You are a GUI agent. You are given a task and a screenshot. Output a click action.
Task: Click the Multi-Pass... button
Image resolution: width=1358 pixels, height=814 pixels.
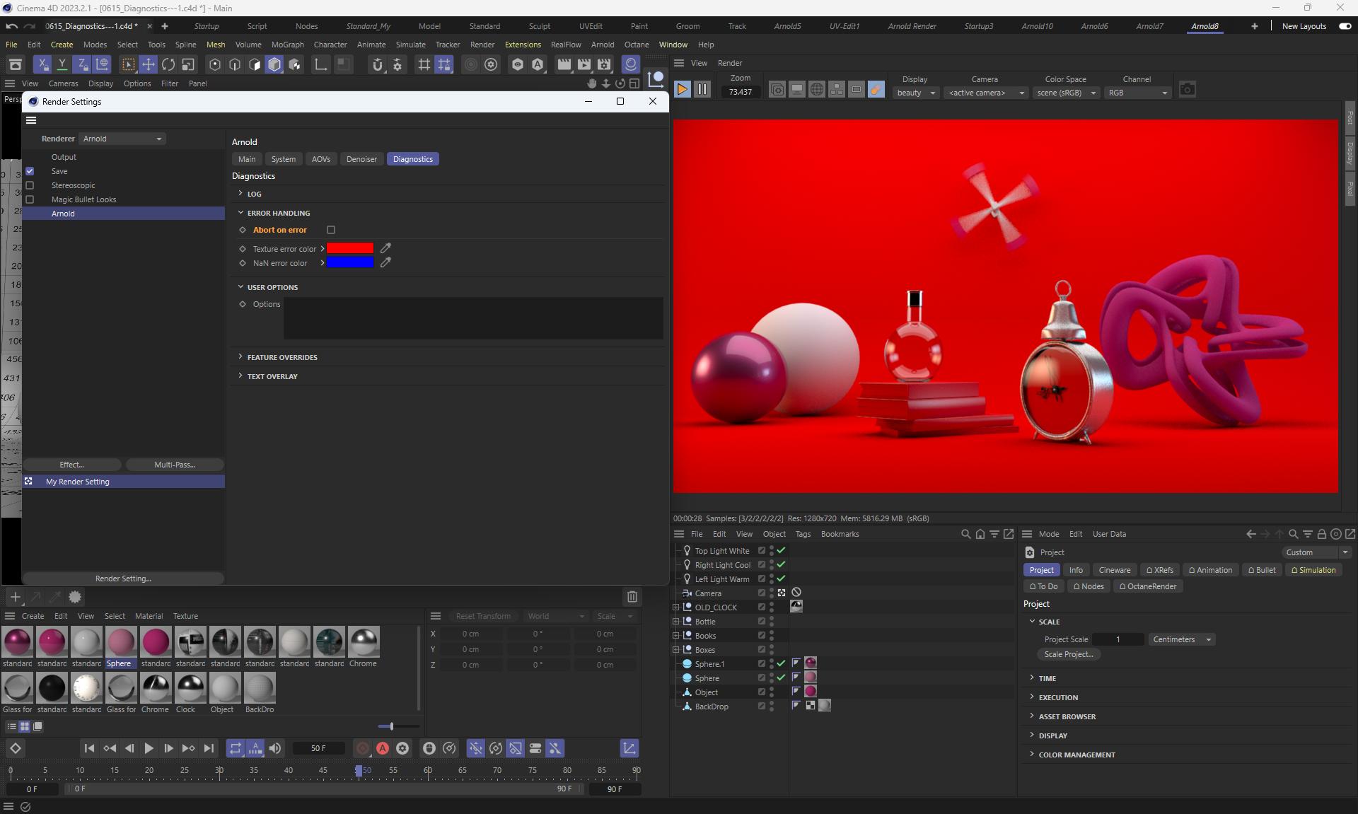pyautogui.click(x=175, y=465)
